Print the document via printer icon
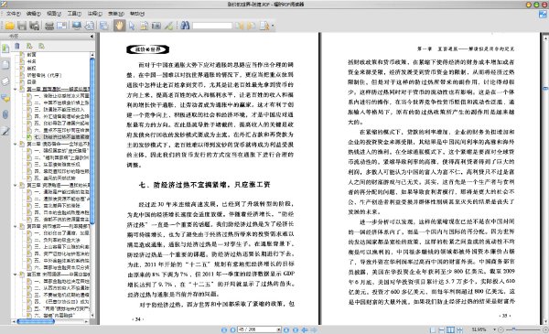The height and width of the screenshot is (334, 549). coord(49,26)
